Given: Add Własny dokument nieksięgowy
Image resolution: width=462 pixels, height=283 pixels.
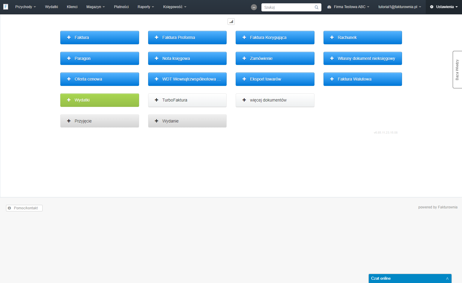Looking at the screenshot, I should (363, 58).
